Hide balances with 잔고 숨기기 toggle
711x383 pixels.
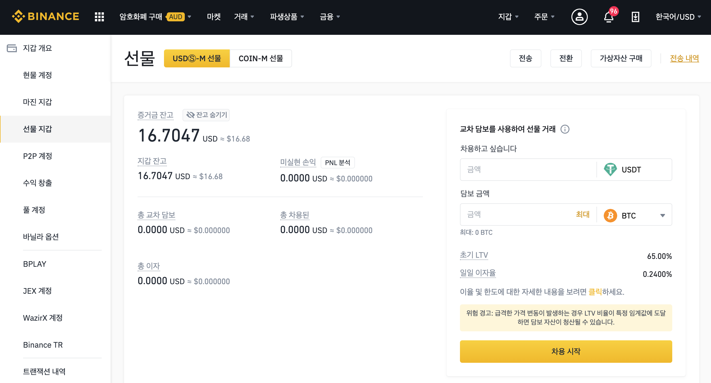point(206,115)
